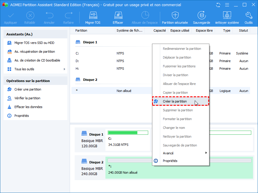Expand Tous les outils submenu arrow

64,69
